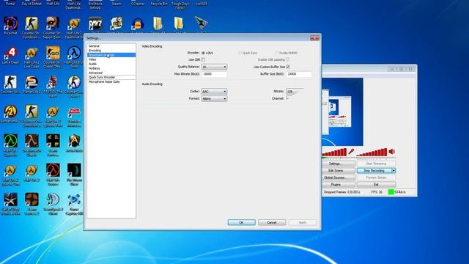Open the first yellow folder on desktop

(158, 24)
